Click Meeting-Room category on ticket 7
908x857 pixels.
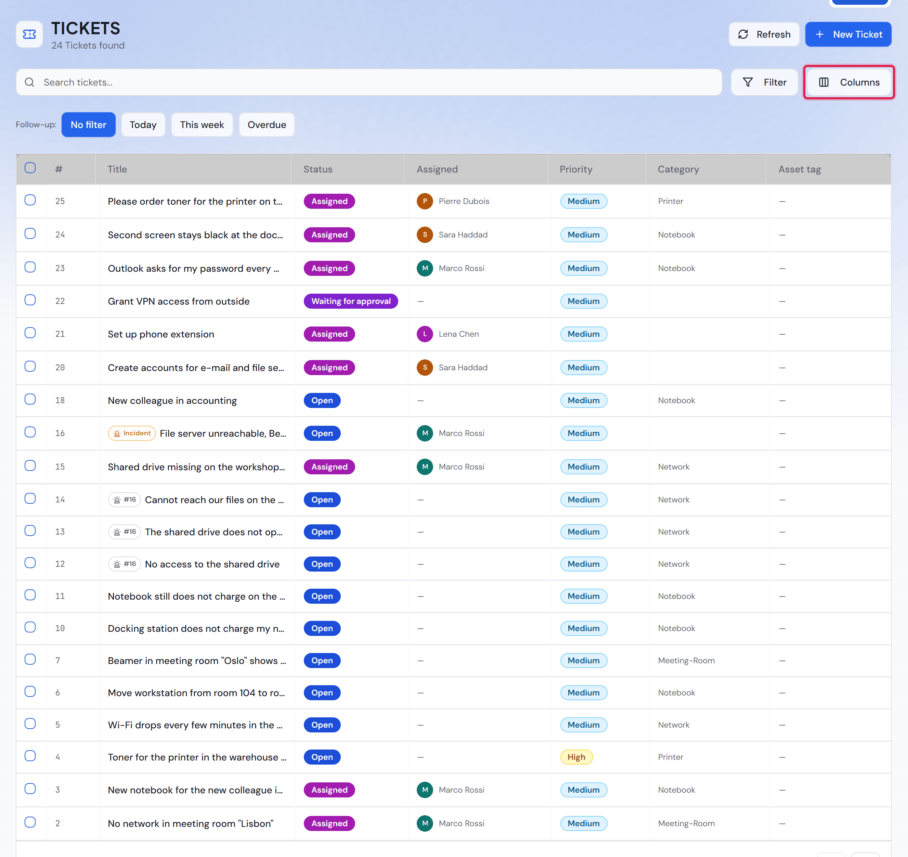pyautogui.click(x=686, y=661)
